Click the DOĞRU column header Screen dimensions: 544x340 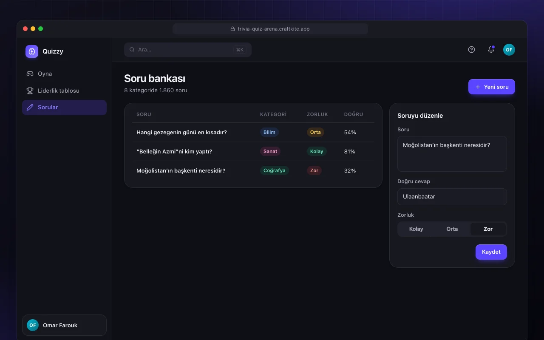(354, 114)
